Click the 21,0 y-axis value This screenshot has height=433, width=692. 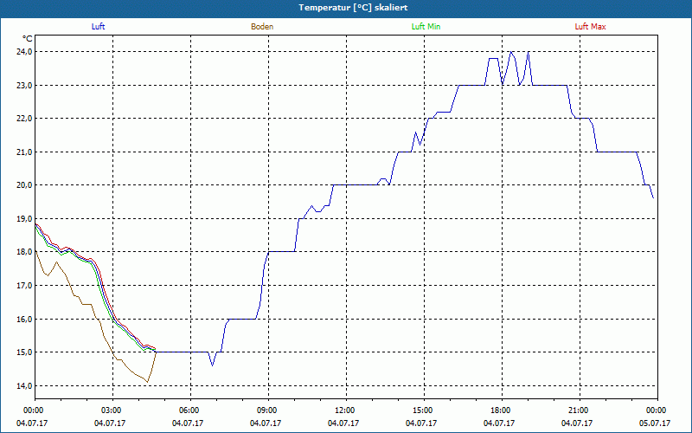25,152
